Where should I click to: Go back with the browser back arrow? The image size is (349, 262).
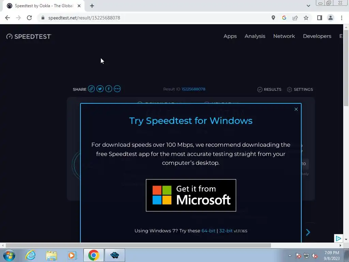7,18
